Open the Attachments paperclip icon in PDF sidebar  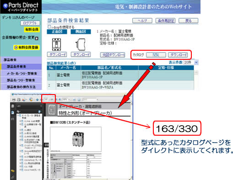click(x=13, y=177)
